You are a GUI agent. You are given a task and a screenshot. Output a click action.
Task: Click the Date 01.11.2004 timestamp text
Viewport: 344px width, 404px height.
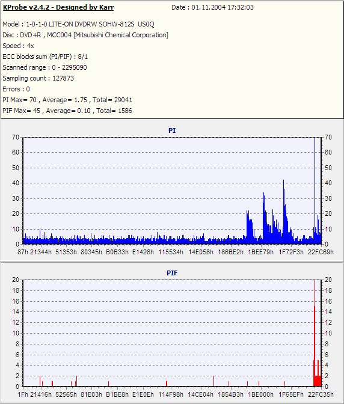pyautogui.click(x=212, y=7)
